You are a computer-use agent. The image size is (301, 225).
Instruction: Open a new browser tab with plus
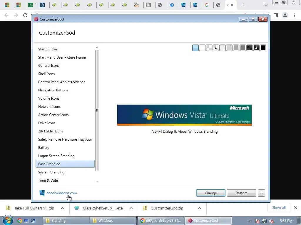(243, 5)
